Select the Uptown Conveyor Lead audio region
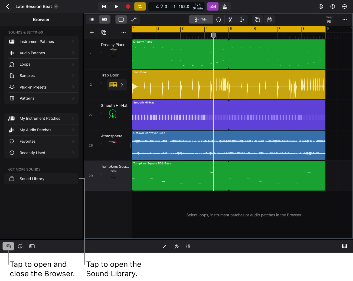 229,145
